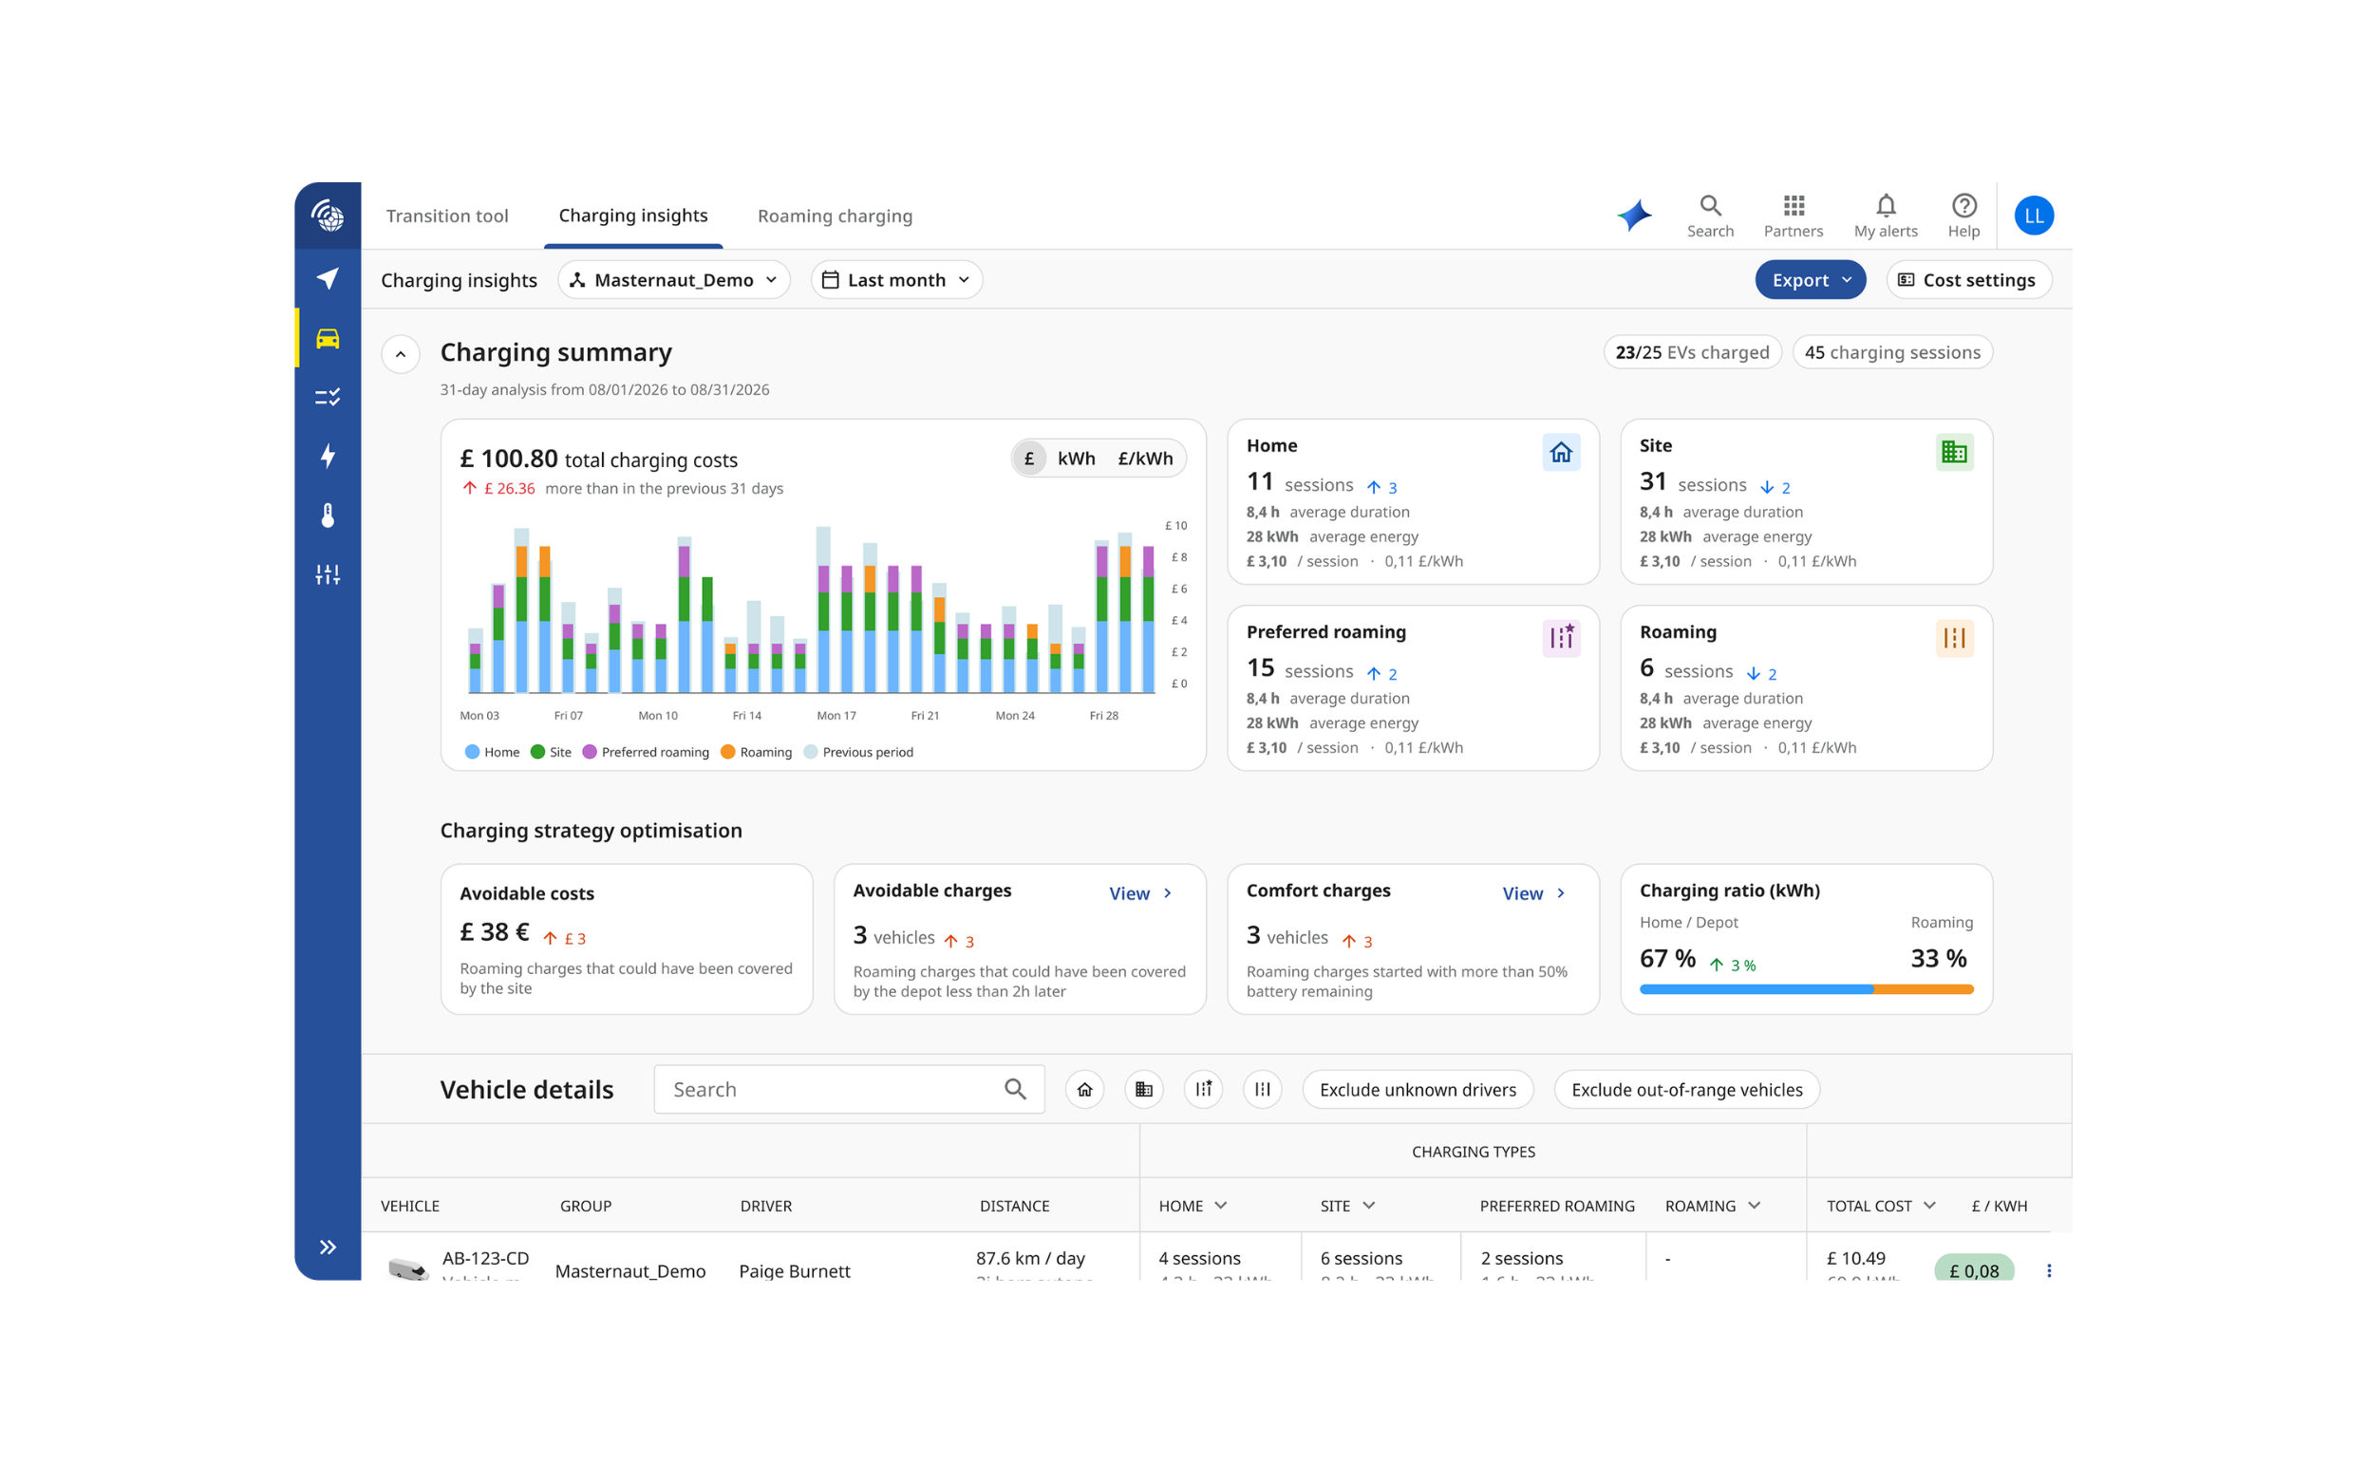Switch chart unit to kWh
The width and height of the screenshot is (2367, 1463).
[1076, 459]
